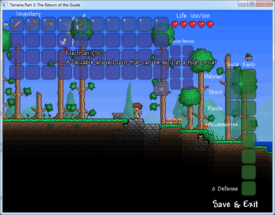Click the bottom accessory slot beside Defense
The image size is (275, 215).
(249, 188)
